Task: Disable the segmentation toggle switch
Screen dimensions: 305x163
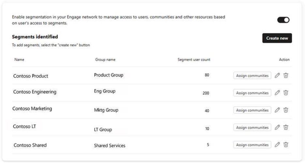Action: coord(283,20)
